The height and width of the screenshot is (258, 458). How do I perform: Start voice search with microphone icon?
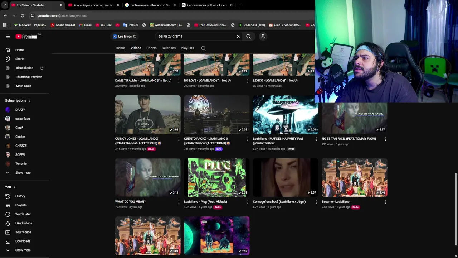coord(263,36)
